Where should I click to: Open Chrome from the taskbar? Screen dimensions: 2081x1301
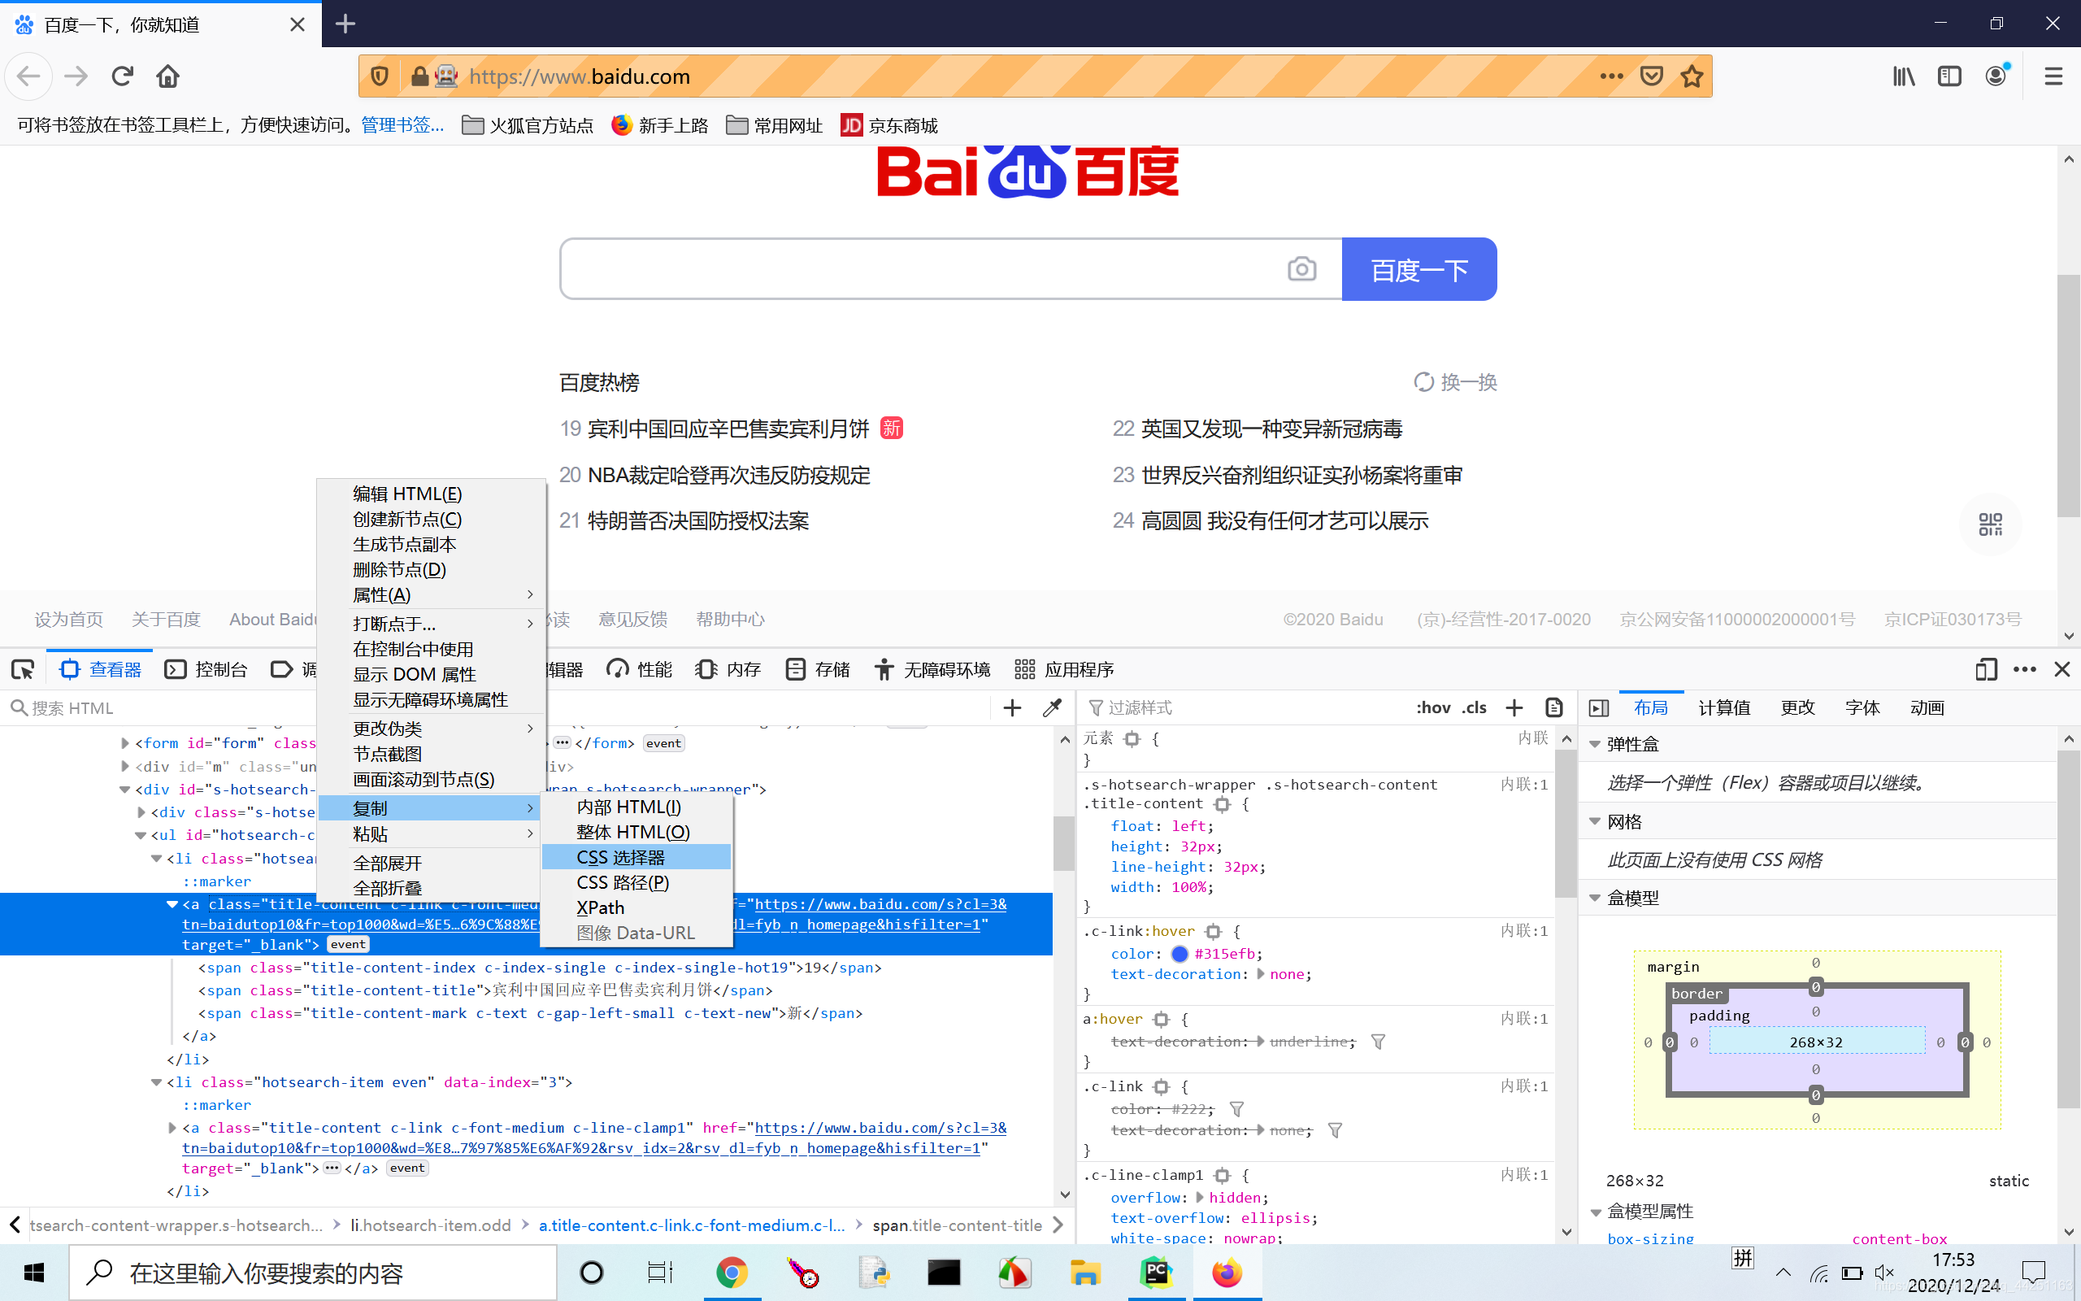pos(732,1273)
